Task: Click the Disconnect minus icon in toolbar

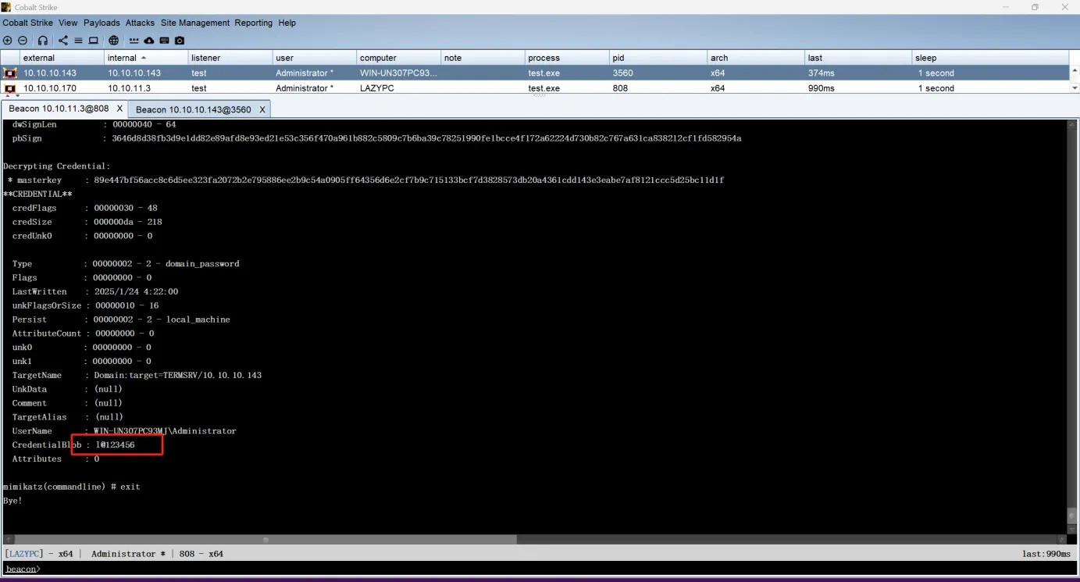Action: coord(23,41)
